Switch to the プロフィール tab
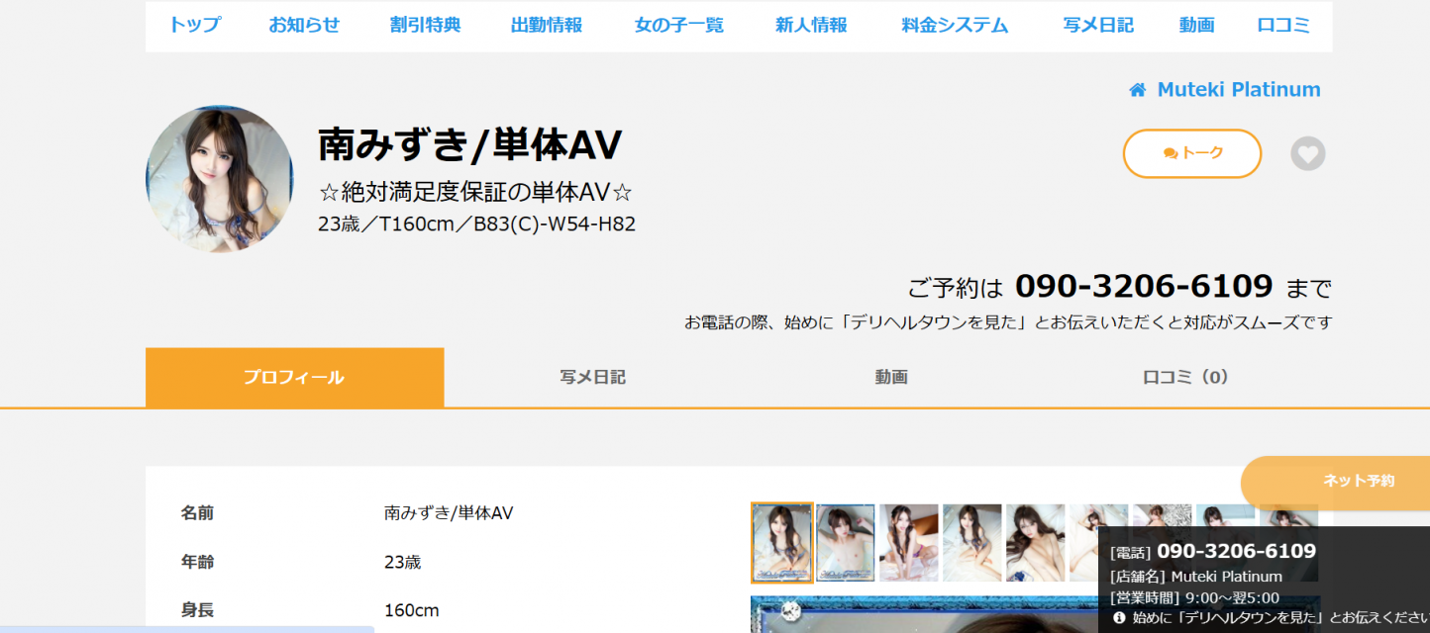 tap(294, 377)
